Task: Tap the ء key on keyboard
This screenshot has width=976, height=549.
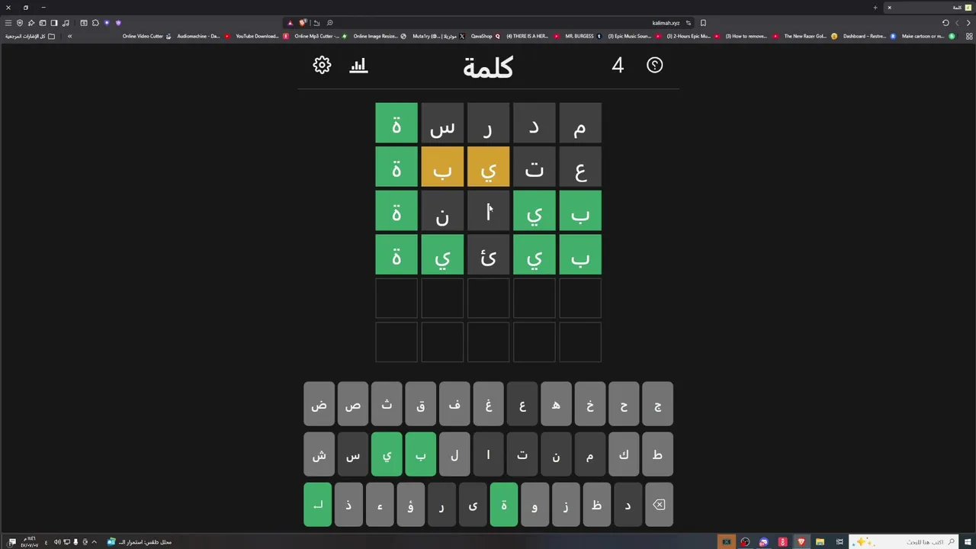Action: pyautogui.click(x=380, y=505)
